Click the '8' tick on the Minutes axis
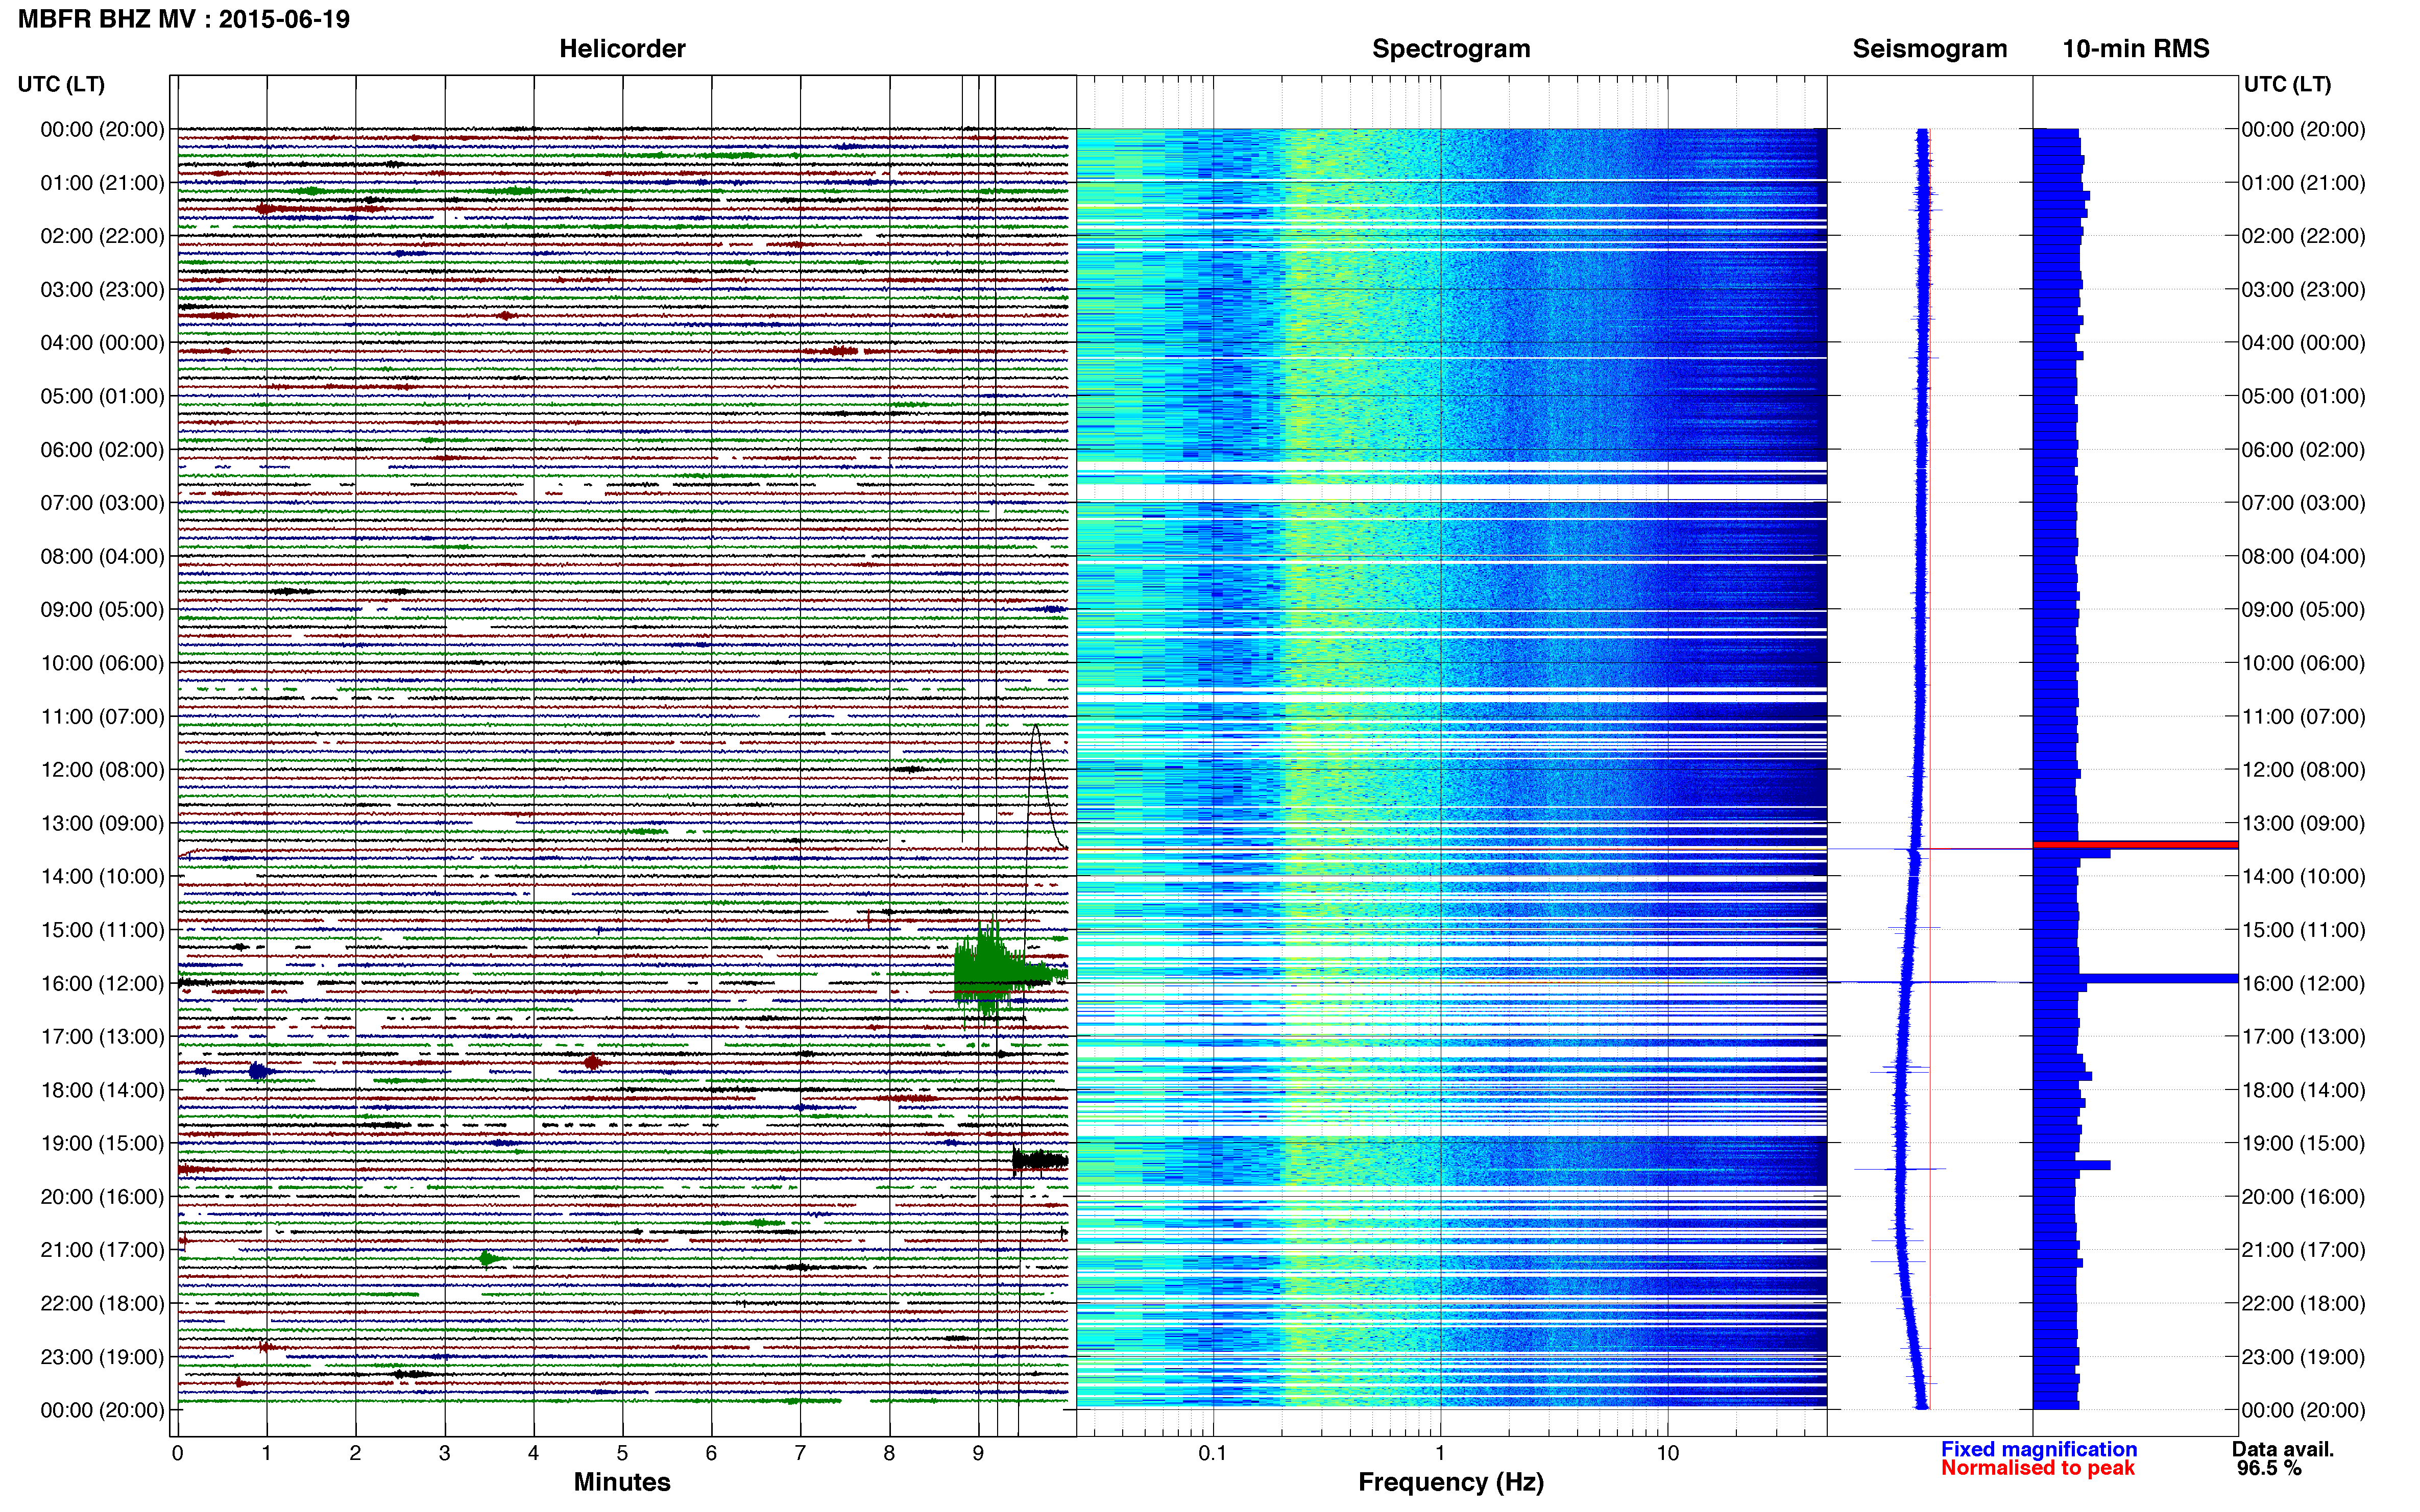 [x=889, y=1453]
